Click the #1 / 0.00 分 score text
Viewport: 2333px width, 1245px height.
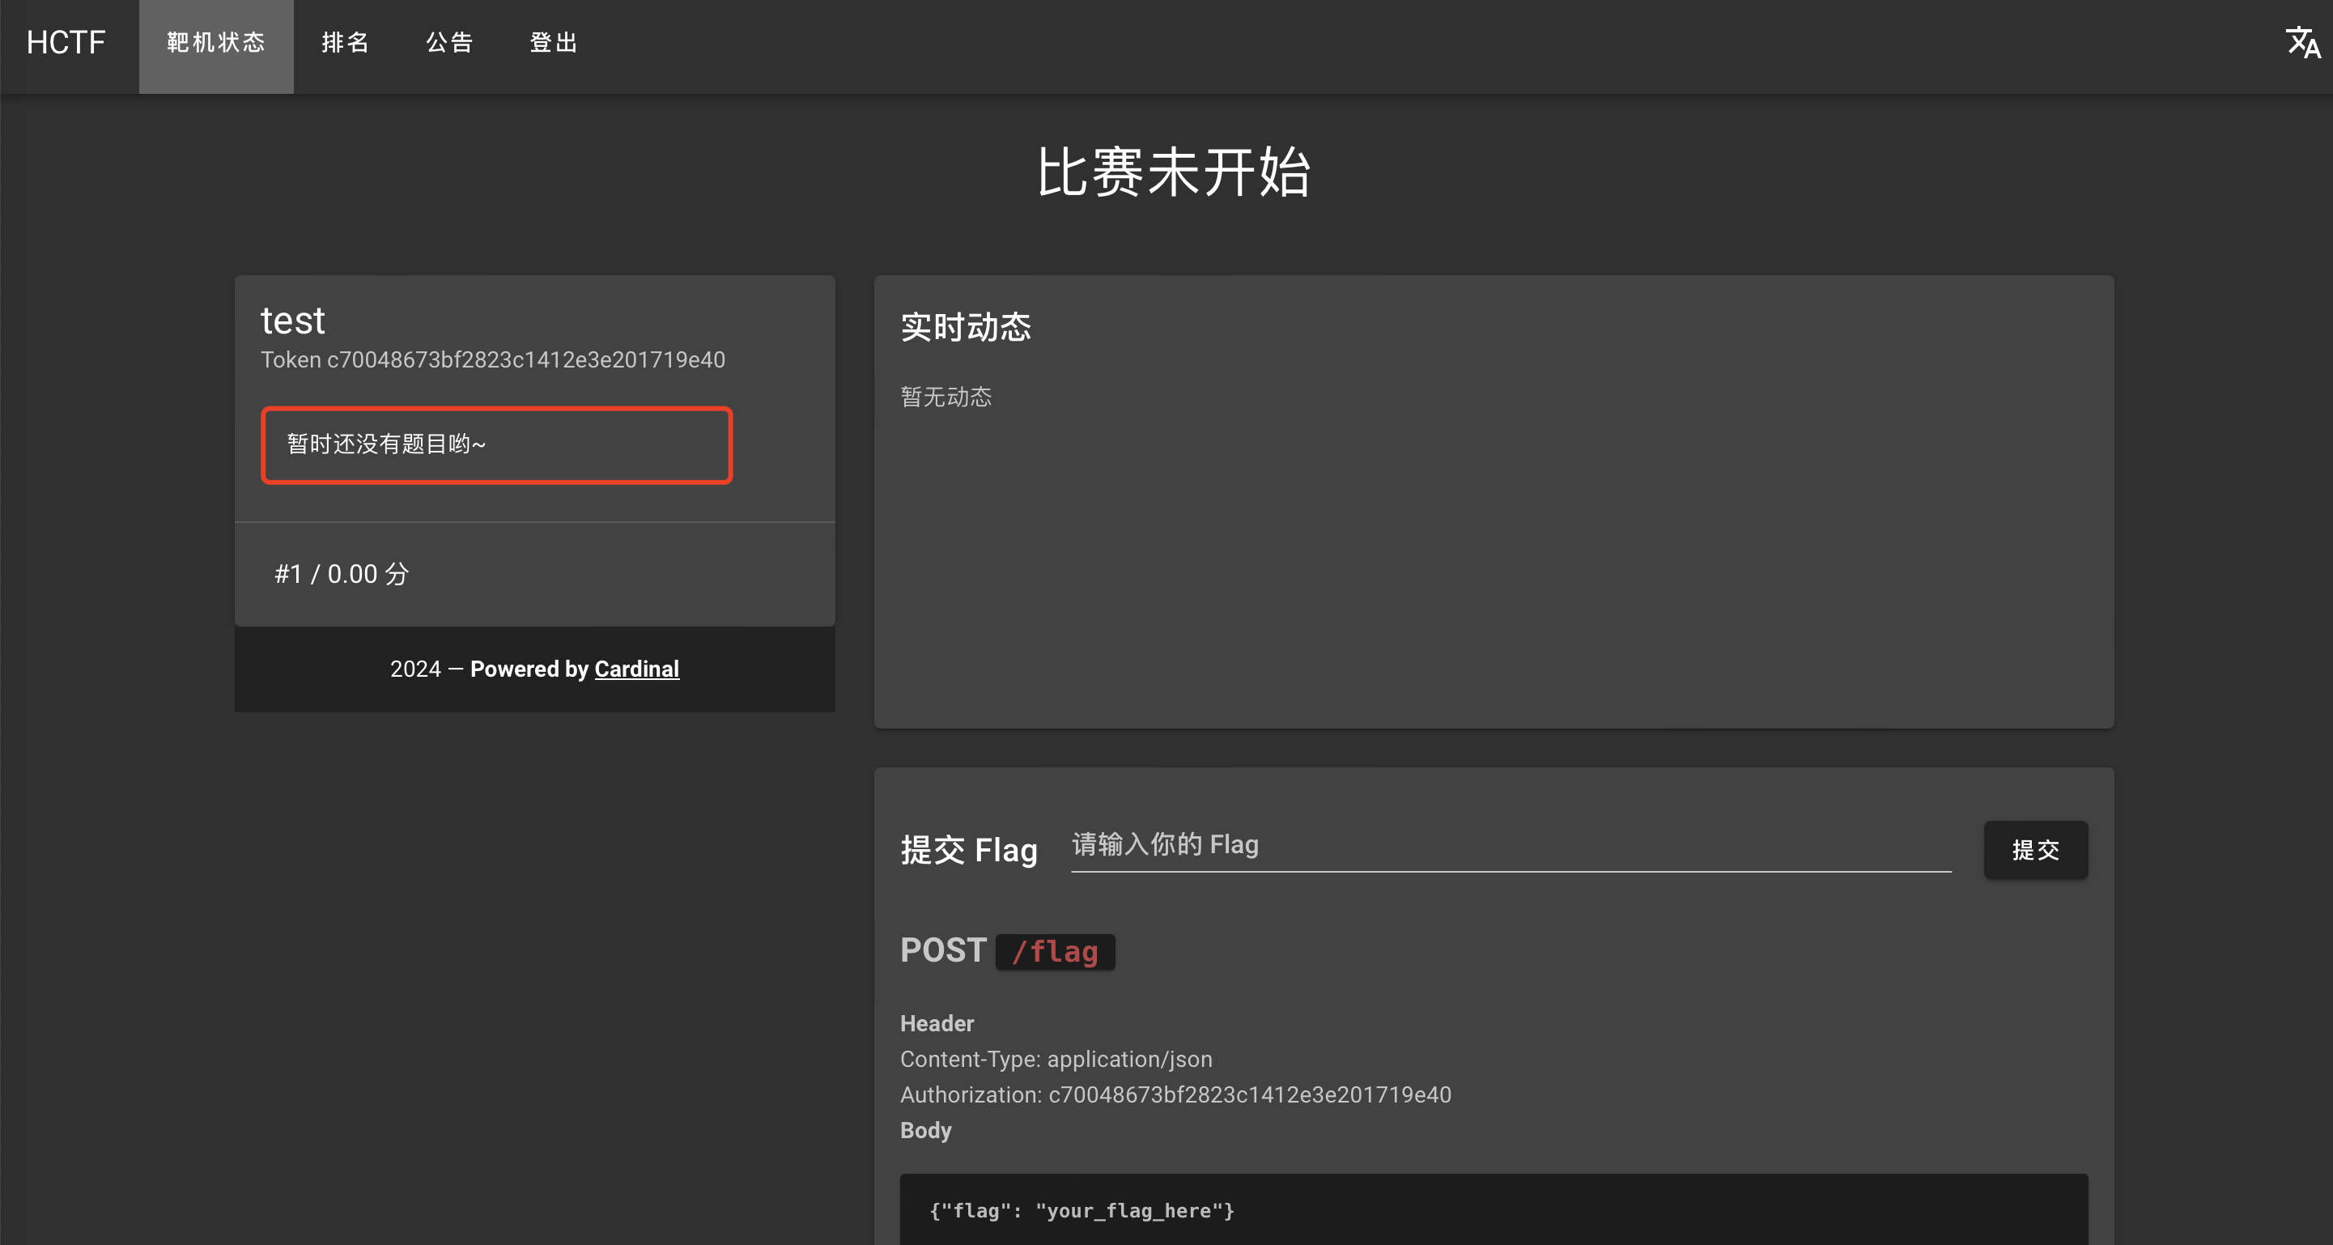(342, 574)
